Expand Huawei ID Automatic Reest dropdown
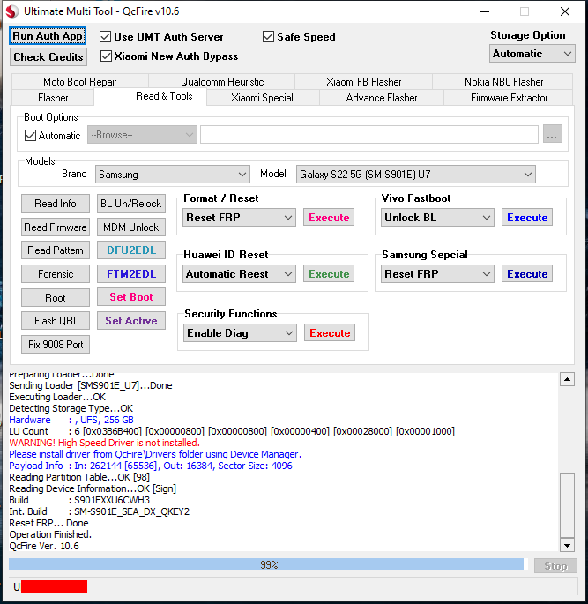 tap(239, 274)
